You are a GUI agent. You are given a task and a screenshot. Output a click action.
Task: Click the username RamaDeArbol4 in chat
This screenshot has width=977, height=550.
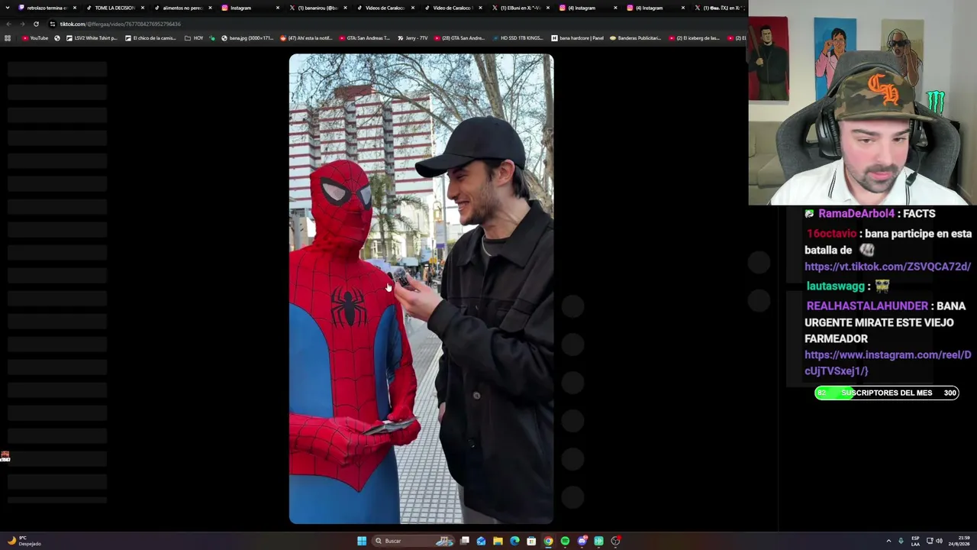(856, 214)
